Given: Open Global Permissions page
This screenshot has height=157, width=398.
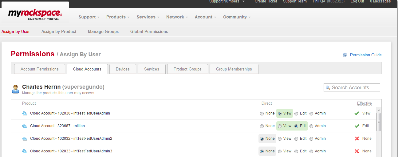Looking at the screenshot, I should coord(149,31).
